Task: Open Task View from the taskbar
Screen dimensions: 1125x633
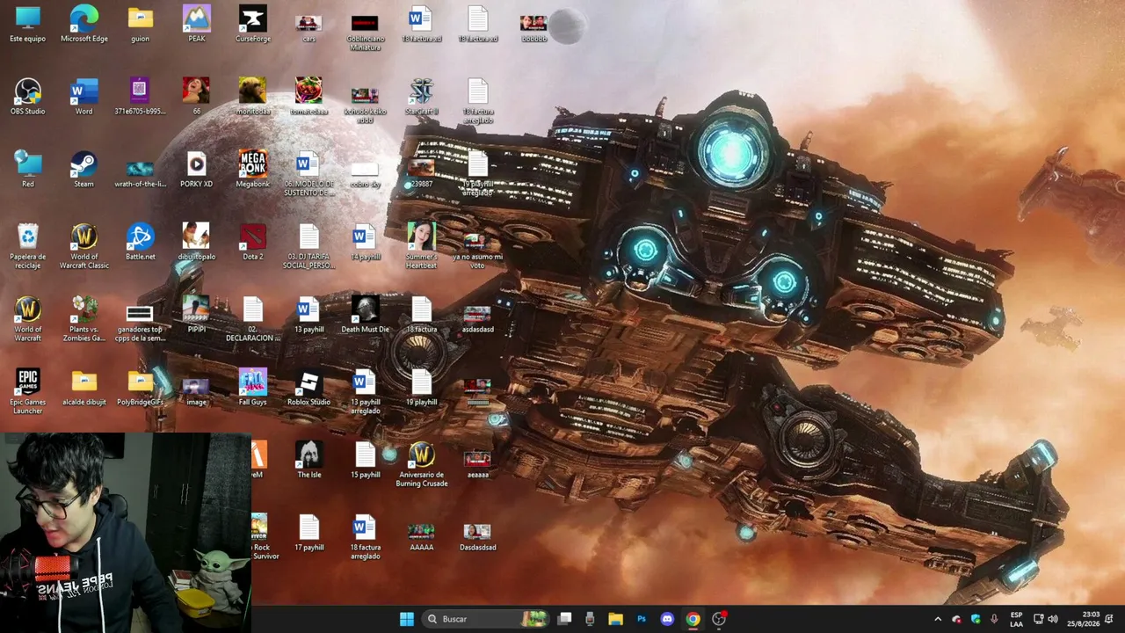Action: [x=565, y=619]
